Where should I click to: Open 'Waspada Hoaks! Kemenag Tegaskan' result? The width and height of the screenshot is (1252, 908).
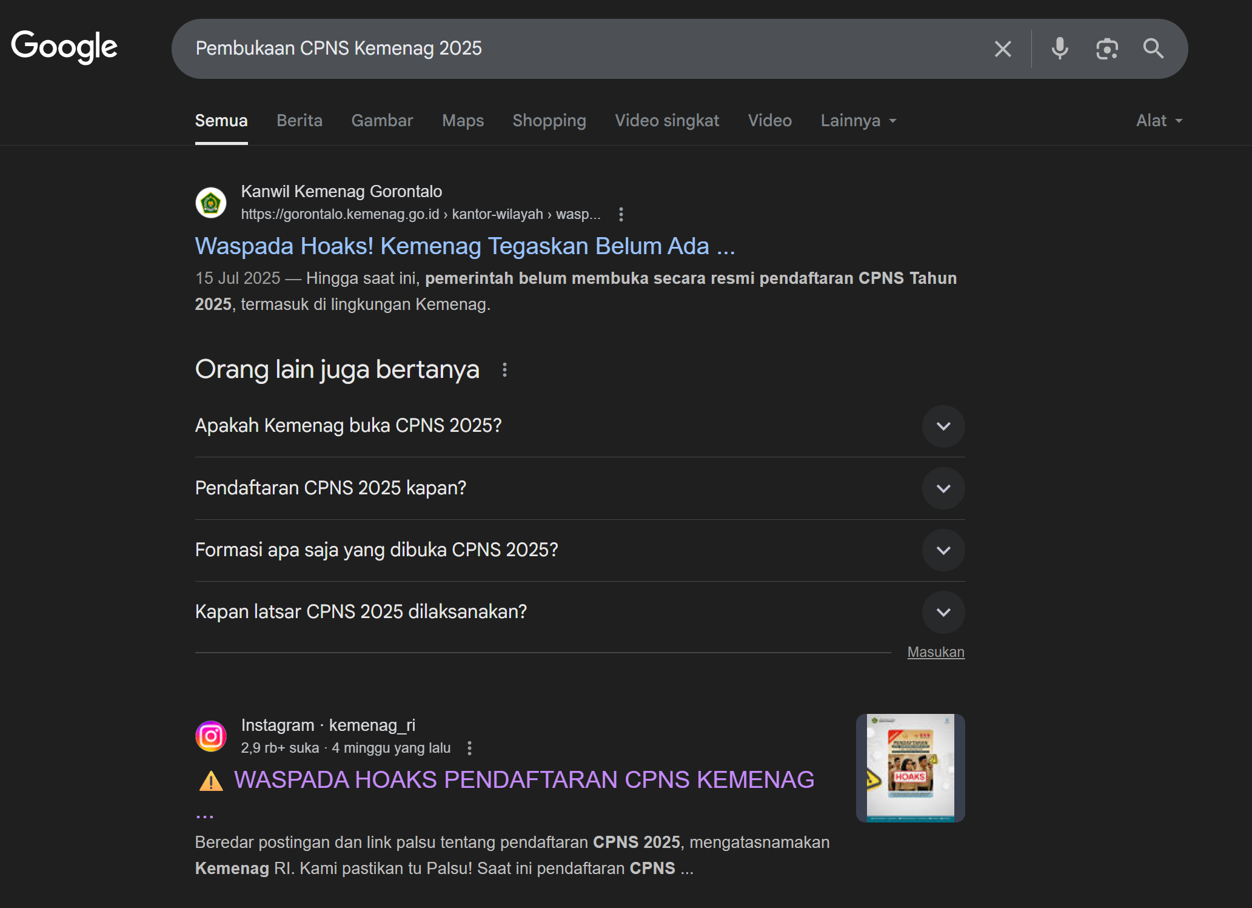pos(465,246)
